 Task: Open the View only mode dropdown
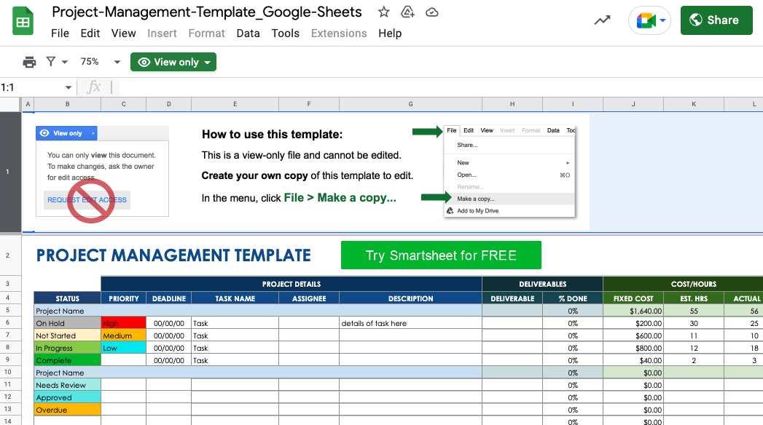(173, 62)
